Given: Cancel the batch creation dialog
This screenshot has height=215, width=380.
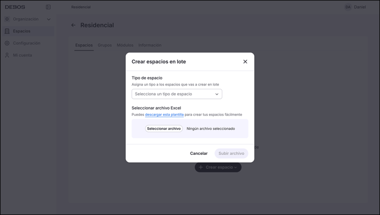Looking at the screenshot, I should tap(199, 153).
